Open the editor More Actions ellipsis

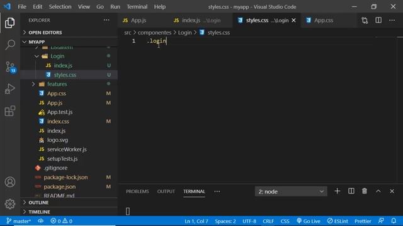click(392, 20)
